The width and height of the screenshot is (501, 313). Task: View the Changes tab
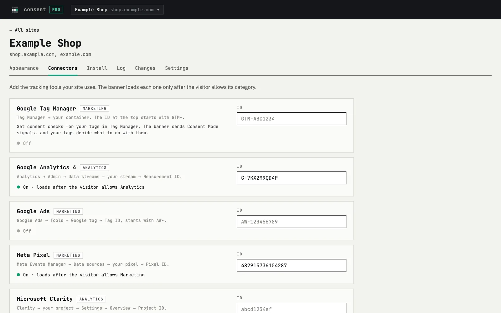(145, 68)
